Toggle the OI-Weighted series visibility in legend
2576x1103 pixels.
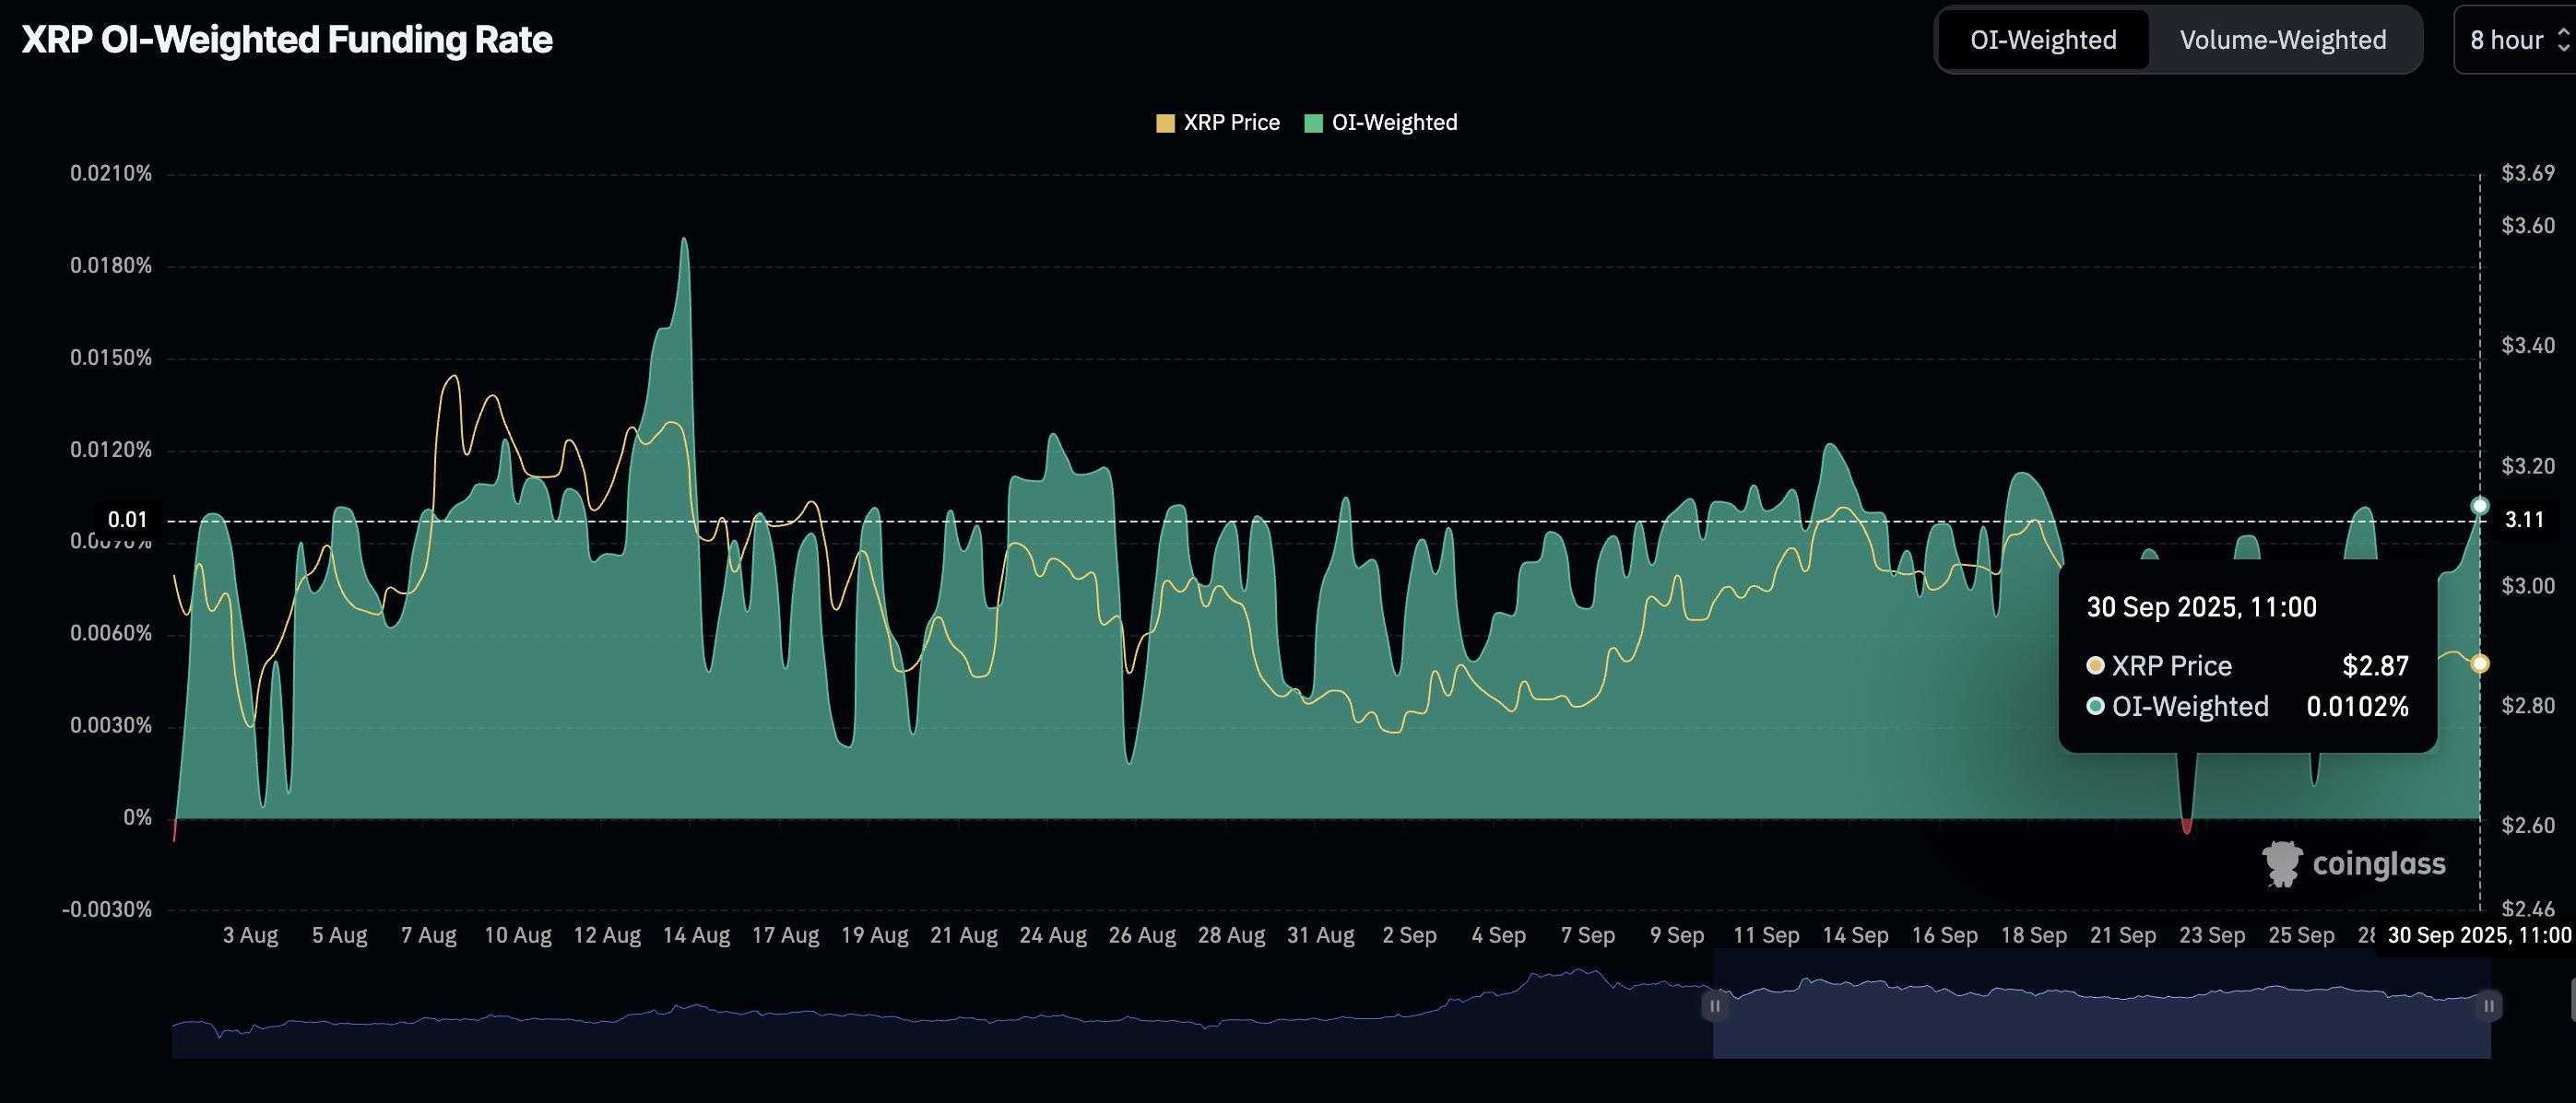[x=1383, y=121]
